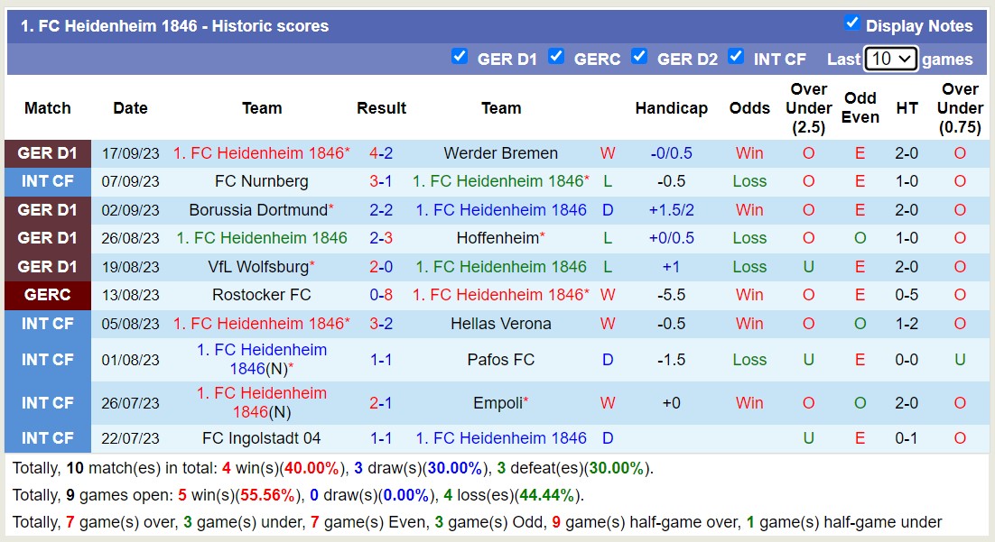The width and height of the screenshot is (995, 542).
Task: Select the 4-2 result of the Werder Bremen match
Action: point(381,153)
